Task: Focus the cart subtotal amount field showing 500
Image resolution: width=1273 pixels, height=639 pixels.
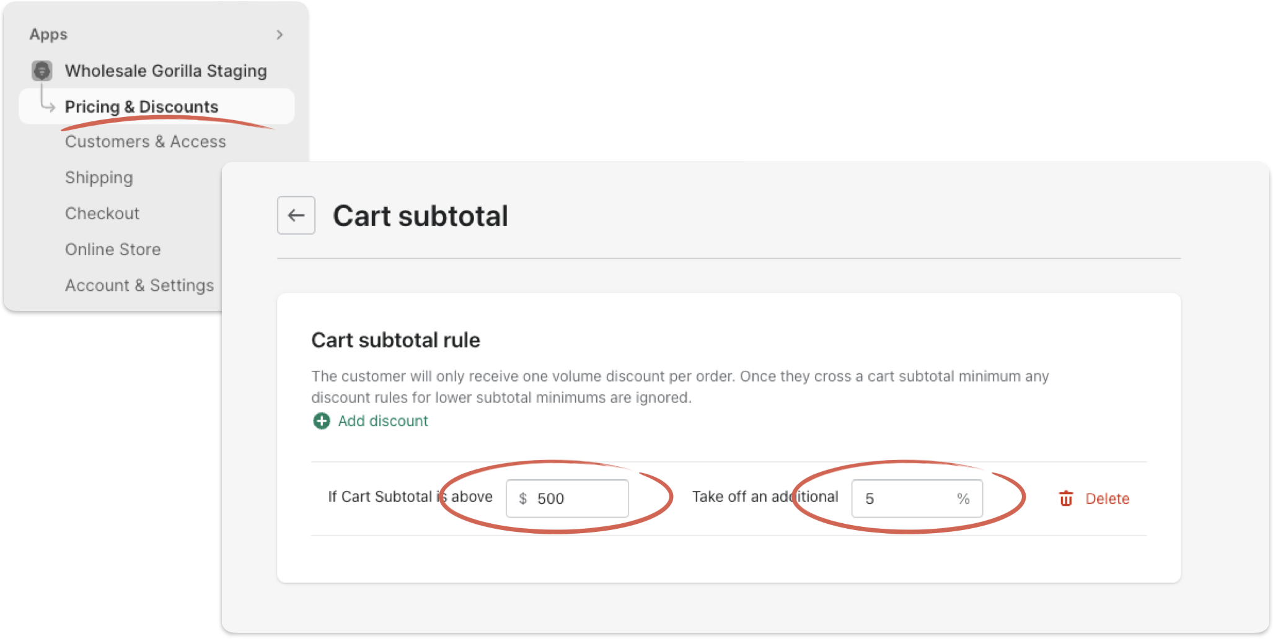Action: [567, 498]
